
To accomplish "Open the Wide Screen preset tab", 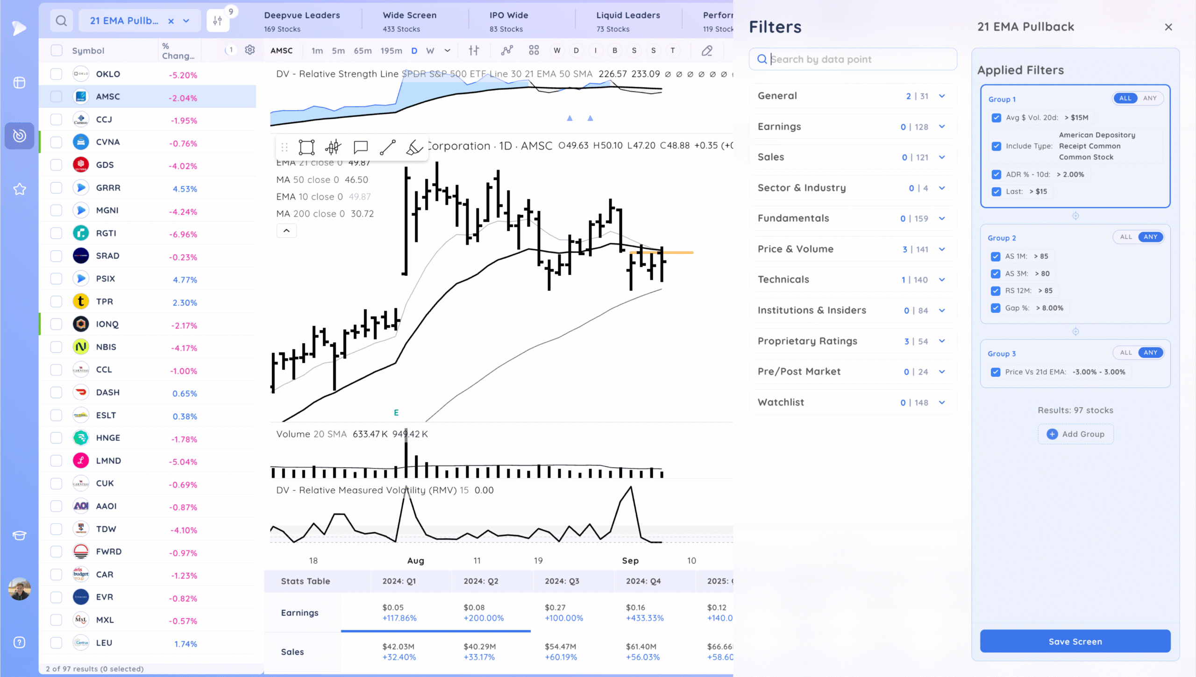I will pos(410,21).
